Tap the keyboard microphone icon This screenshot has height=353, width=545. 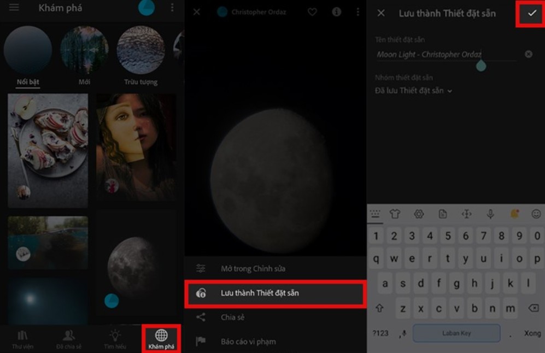pyautogui.click(x=490, y=214)
